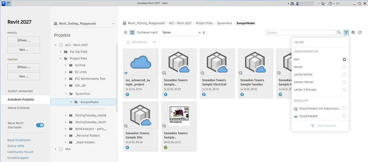Open dropdown arrow next to Publizieren
Screen dimensions: 368x162
click(x=154, y=42)
